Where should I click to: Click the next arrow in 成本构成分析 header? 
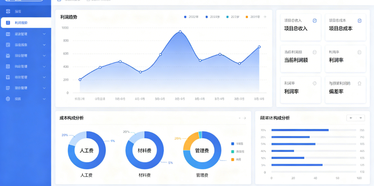(245, 118)
